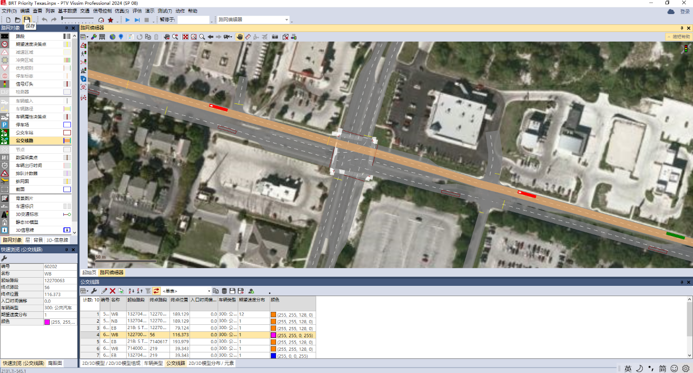This screenshot has height=373, width=693.
Task: Click color swatch beside 截面
Action: [x=67, y=189]
